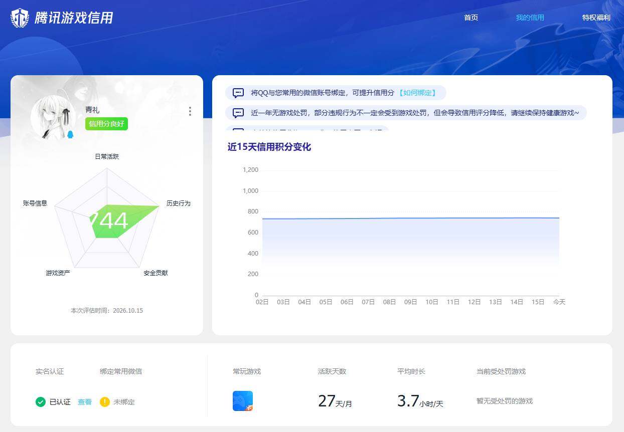
Task: Click the 将QQ与您常用的微信账号绑定 tip text
Action: [x=323, y=93]
